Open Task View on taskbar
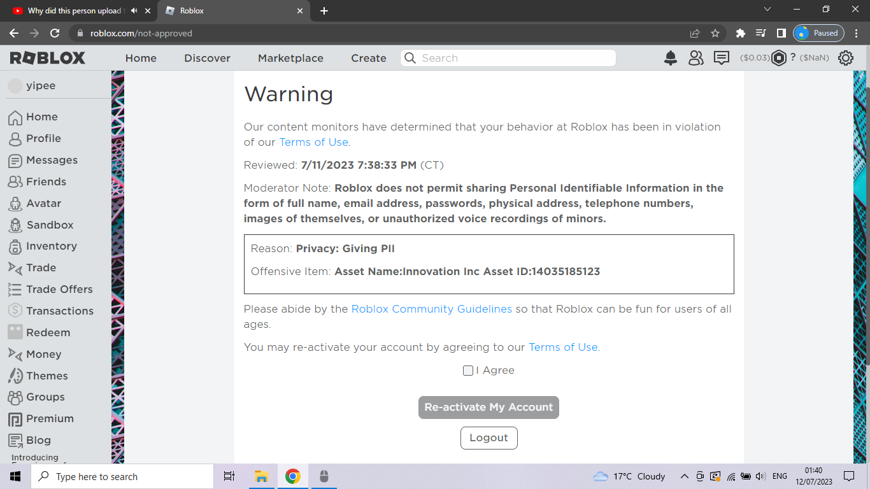Image resolution: width=870 pixels, height=489 pixels. [x=229, y=476]
